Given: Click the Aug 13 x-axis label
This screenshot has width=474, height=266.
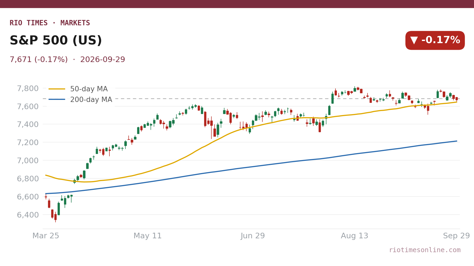Looking at the screenshot, I should 354,236.
